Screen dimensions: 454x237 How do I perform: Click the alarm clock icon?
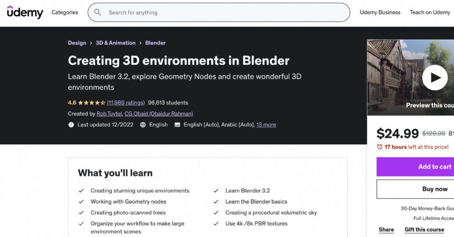380,147
